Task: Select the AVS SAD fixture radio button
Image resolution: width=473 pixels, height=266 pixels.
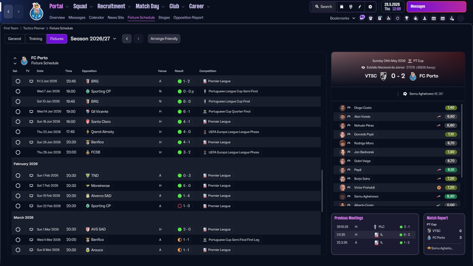Action: pyautogui.click(x=18, y=229)
